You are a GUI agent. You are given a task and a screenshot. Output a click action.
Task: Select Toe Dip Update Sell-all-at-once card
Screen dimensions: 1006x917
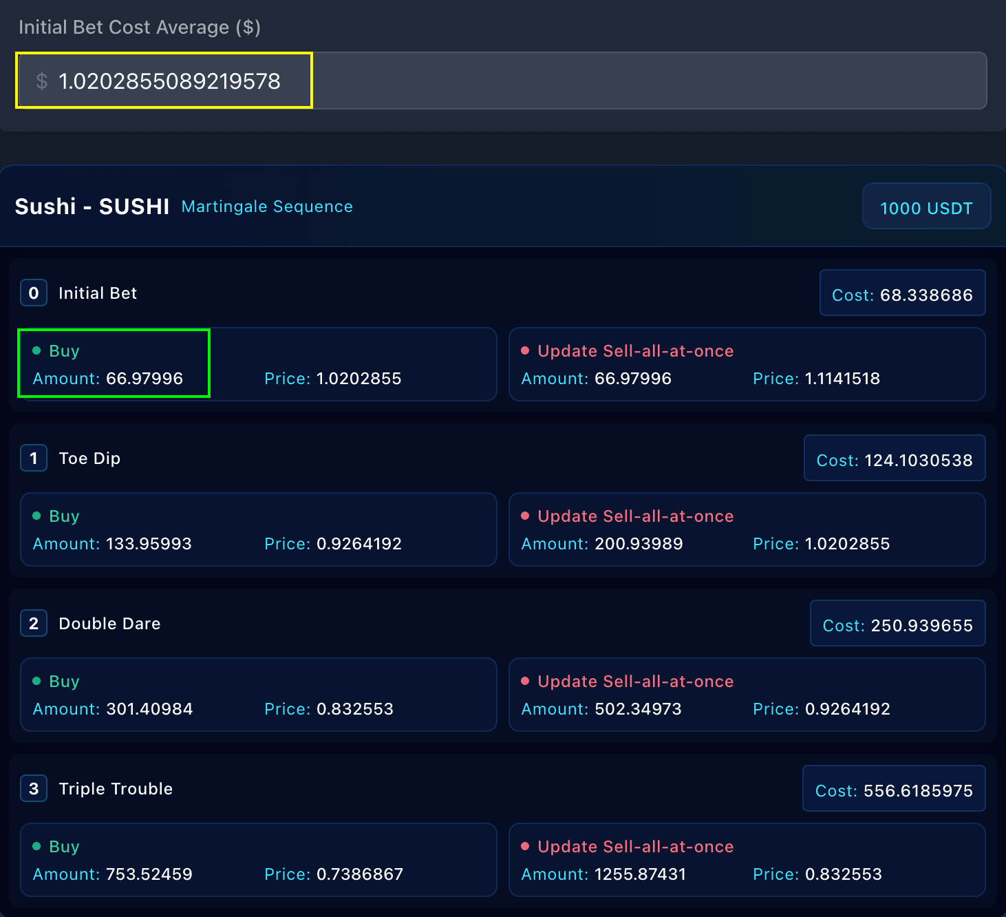[x=747, y=529]
